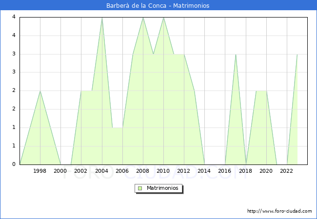Image resolution: width=317 pixels, height=219 pixels.
Task: Select the 2014 x-axis label
Action: tap(204, 171)
